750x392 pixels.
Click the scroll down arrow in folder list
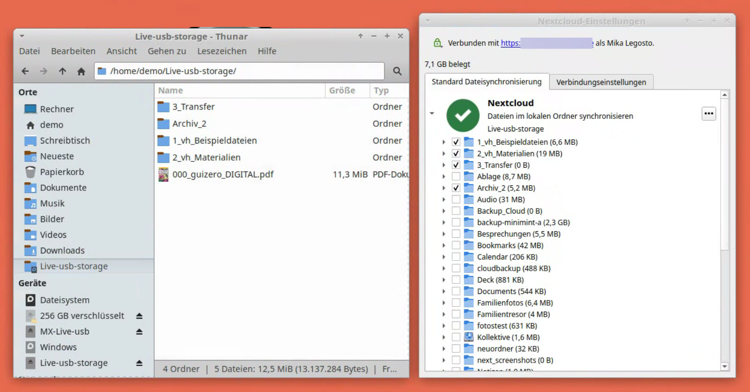pyautogui.click(x=724, y=366)
